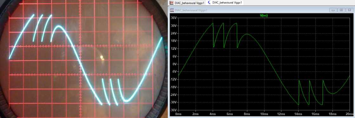Image resolution: width=355 pixels, height=118 pixels.
Task: Click the 10ms label on time axis
Action: (264, 114)
